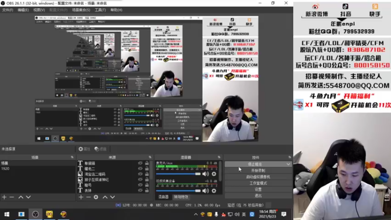Open the 文件(F) menu
This screenshot has width=391, height=220.
[7, 10]
